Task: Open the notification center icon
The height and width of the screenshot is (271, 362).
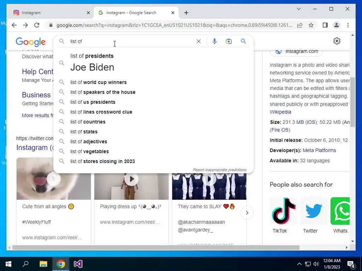Action: [351, 264]
